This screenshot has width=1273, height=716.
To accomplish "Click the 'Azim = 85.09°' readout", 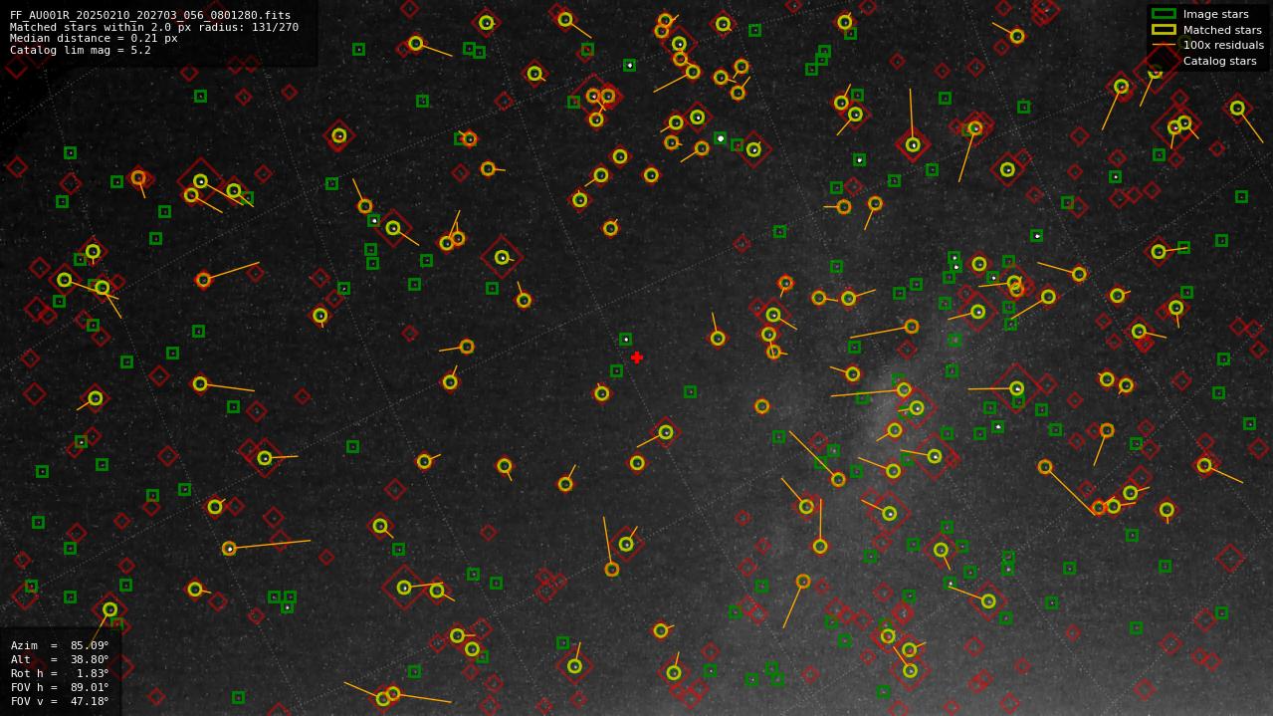I will (x=60, y=645).
